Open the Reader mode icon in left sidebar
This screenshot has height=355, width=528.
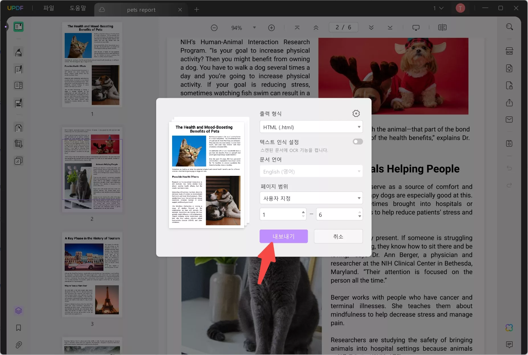pyautogui.click(x=19, y=27)
